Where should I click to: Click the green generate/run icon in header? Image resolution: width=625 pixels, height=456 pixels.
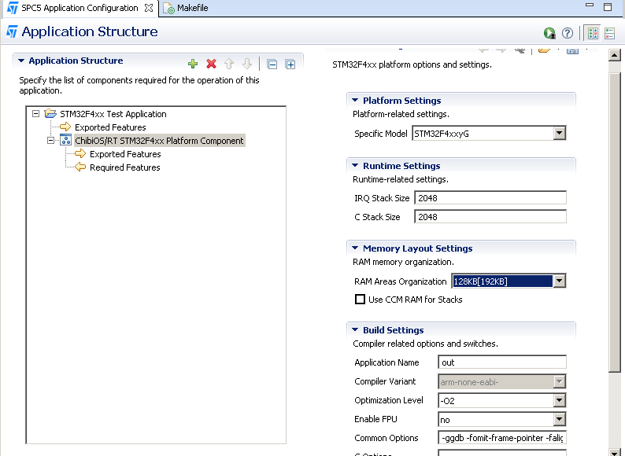(549, 33)
